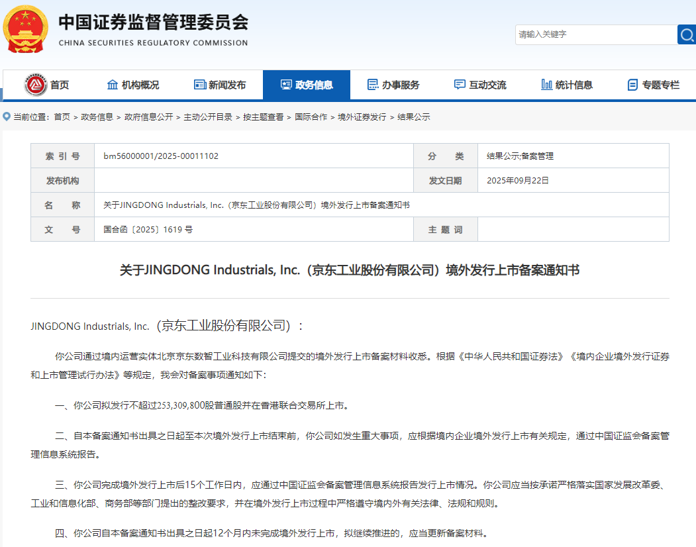This screenshot has height=547, width=696.
Task: Click the 索引号 table label
Action: (62, 156)
